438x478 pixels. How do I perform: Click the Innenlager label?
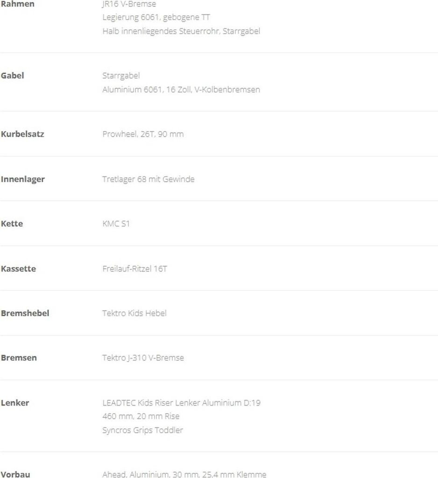click(23, 179)
